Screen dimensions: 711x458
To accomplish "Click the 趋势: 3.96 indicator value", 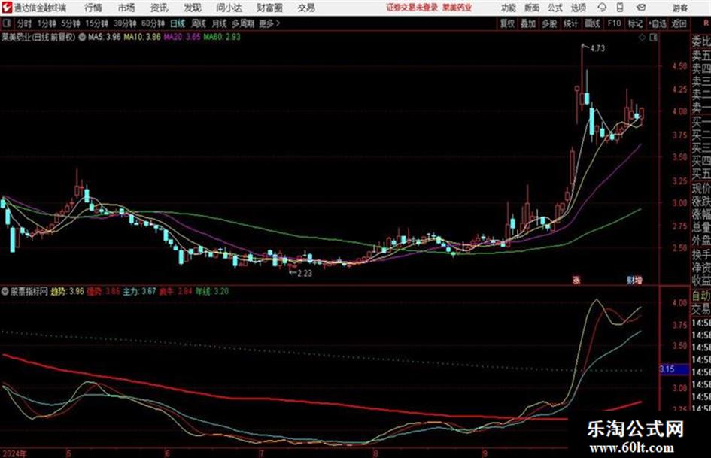I will pos(67,292).
